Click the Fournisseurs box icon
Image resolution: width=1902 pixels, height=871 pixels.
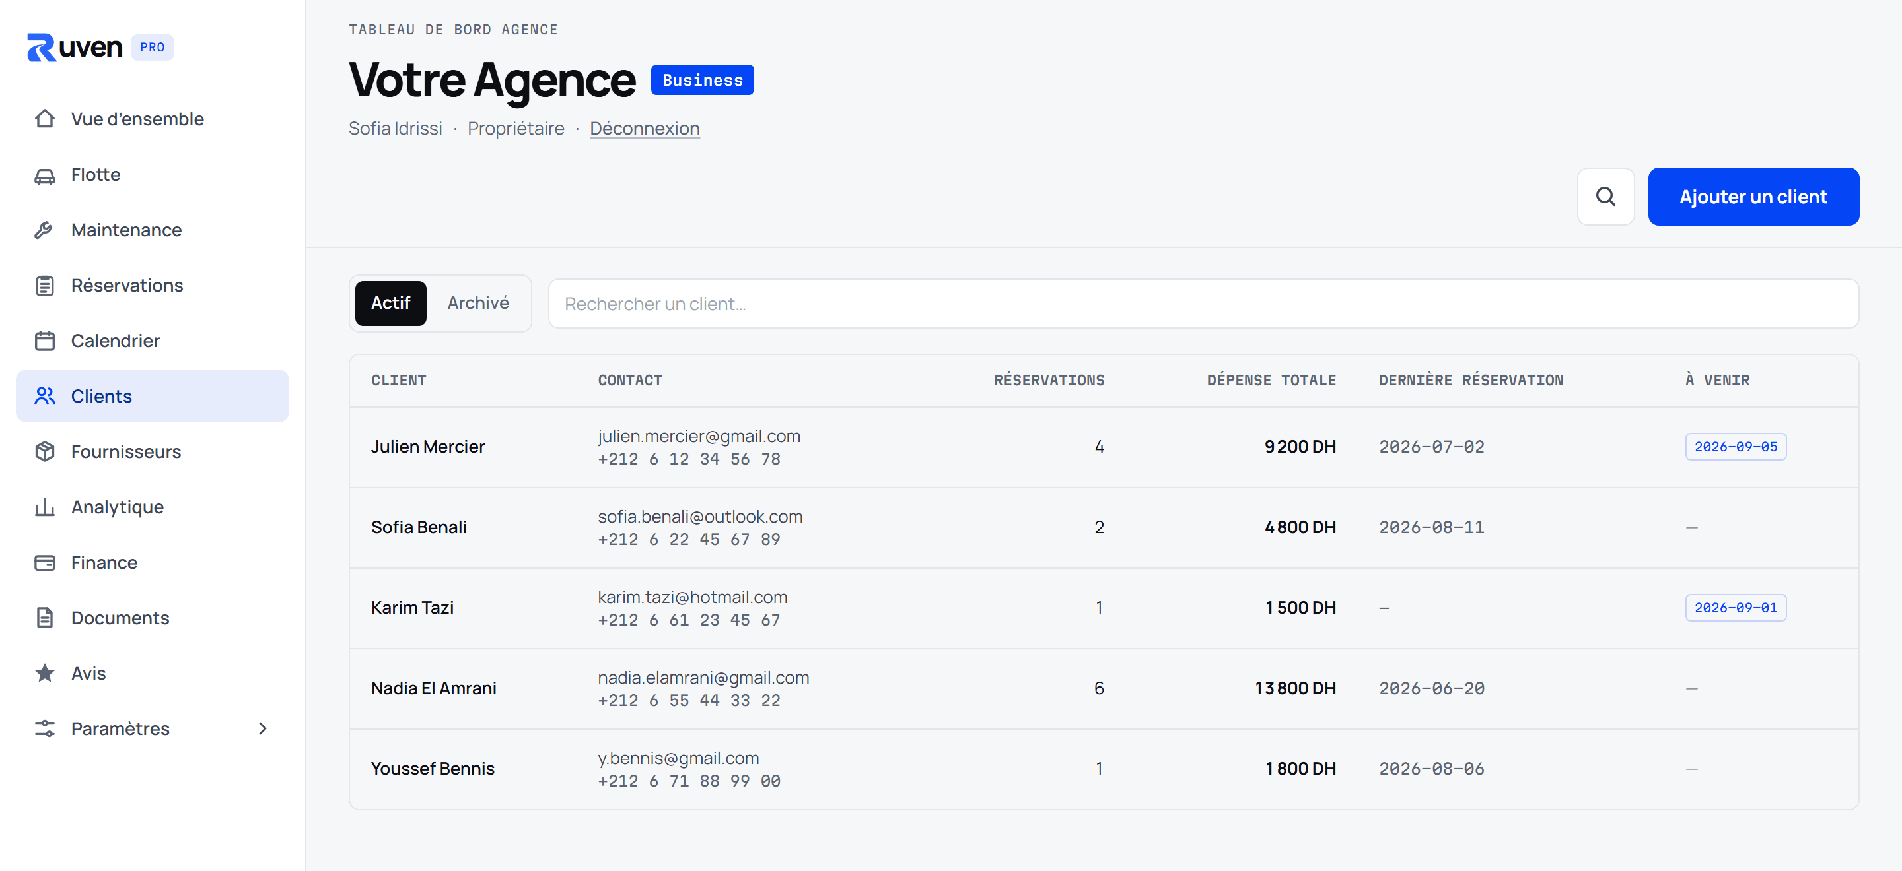point(45,451)
